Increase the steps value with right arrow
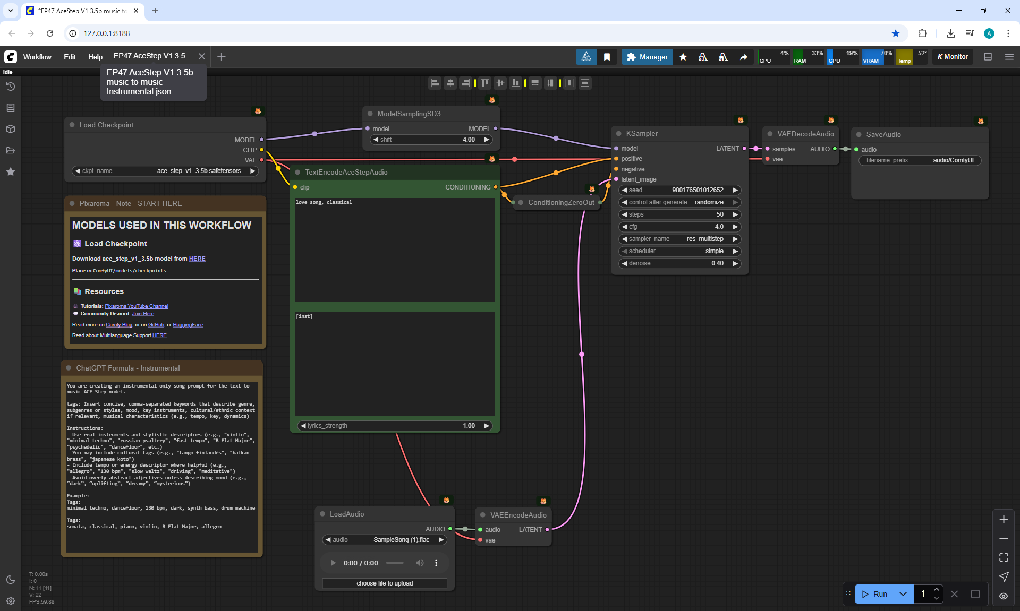 coord(736,214)
